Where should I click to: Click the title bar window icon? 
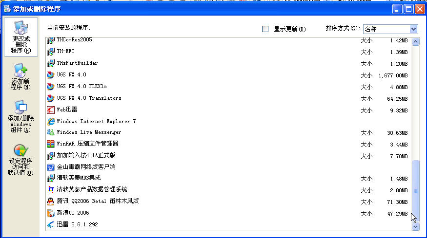(7, 9)
